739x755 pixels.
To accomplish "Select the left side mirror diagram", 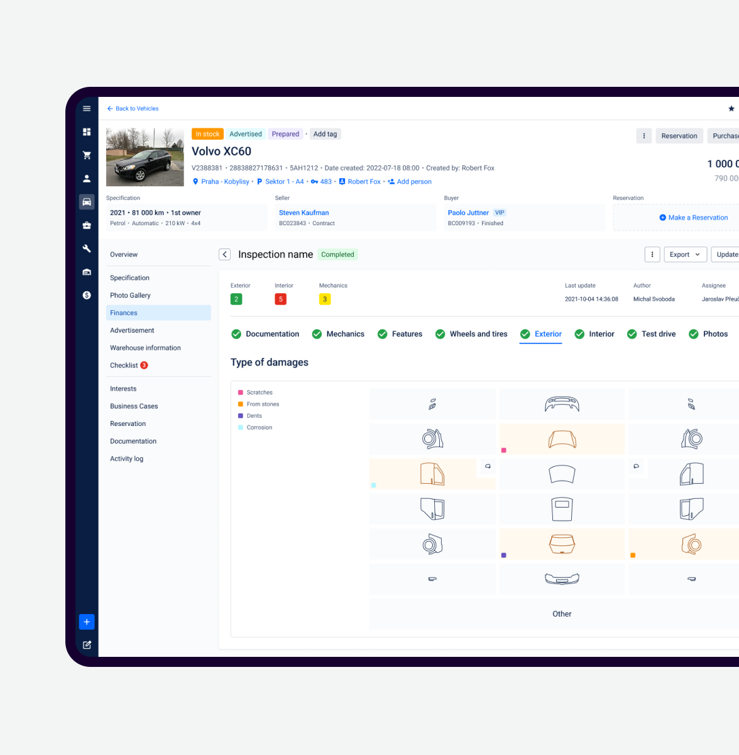I will [488, 466].
